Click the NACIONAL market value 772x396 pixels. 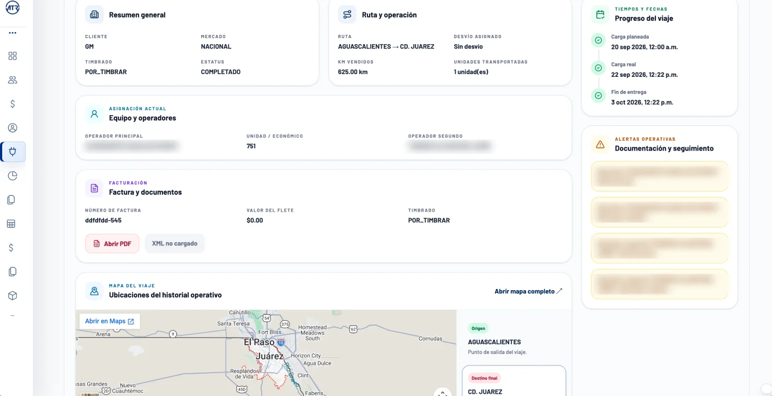(x=216, y=47)
